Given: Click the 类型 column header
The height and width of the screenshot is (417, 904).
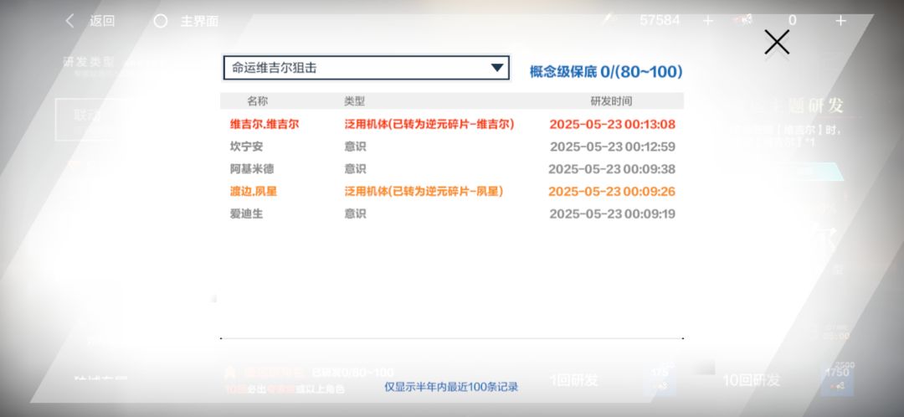Looking at the screenshot, I should pyautogui.click(x=354, y=101).
